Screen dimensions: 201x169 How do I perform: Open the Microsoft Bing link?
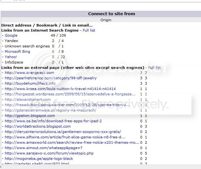click(x=17, y=51)
